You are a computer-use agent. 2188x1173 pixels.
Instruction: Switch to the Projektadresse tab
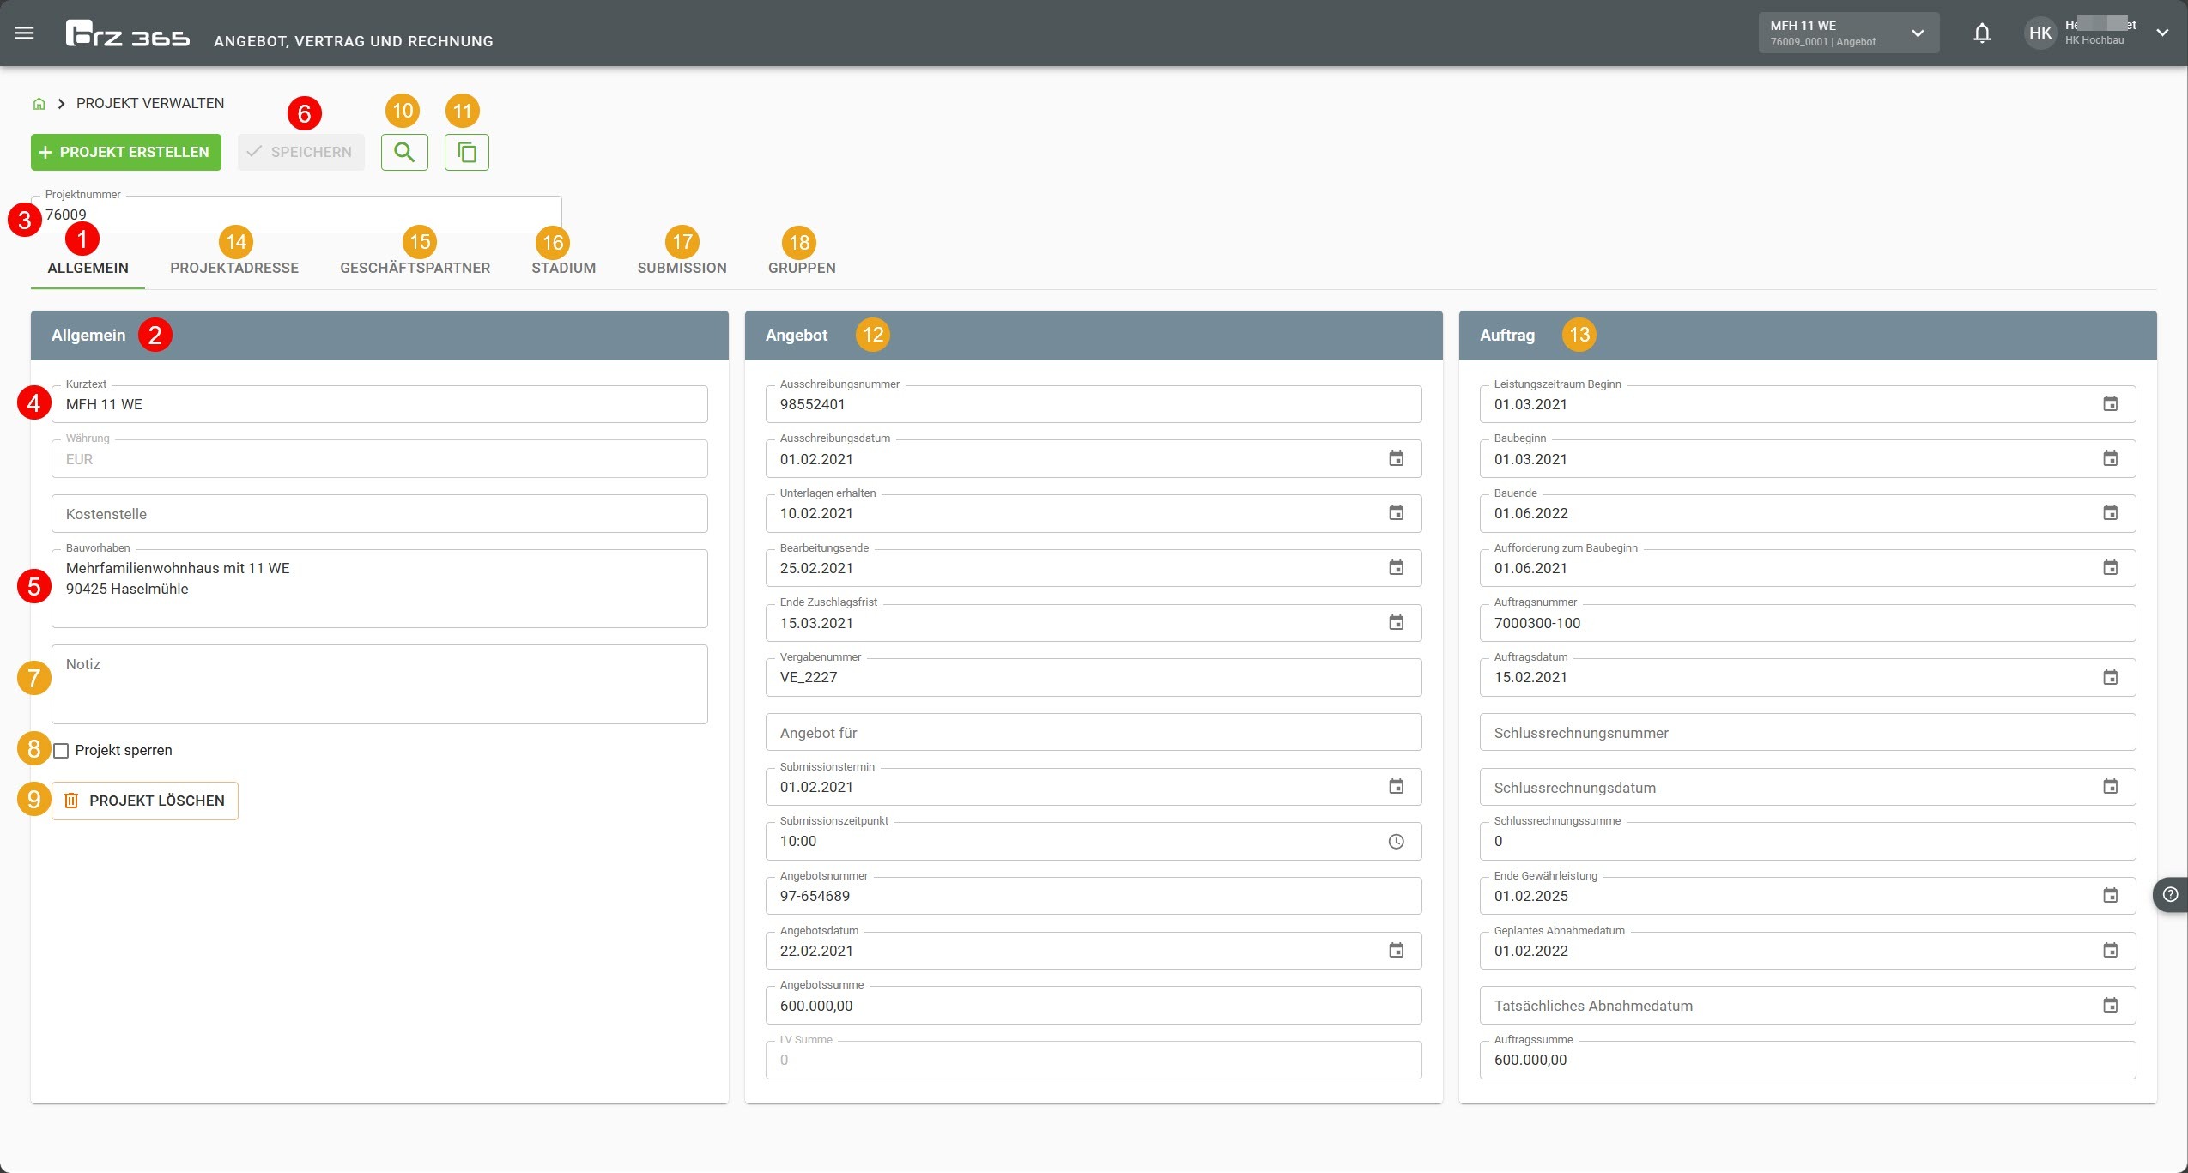tap(234, 268)
